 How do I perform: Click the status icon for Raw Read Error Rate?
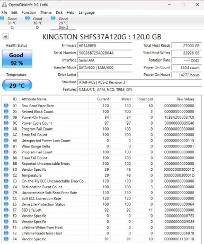click(6, 106)
